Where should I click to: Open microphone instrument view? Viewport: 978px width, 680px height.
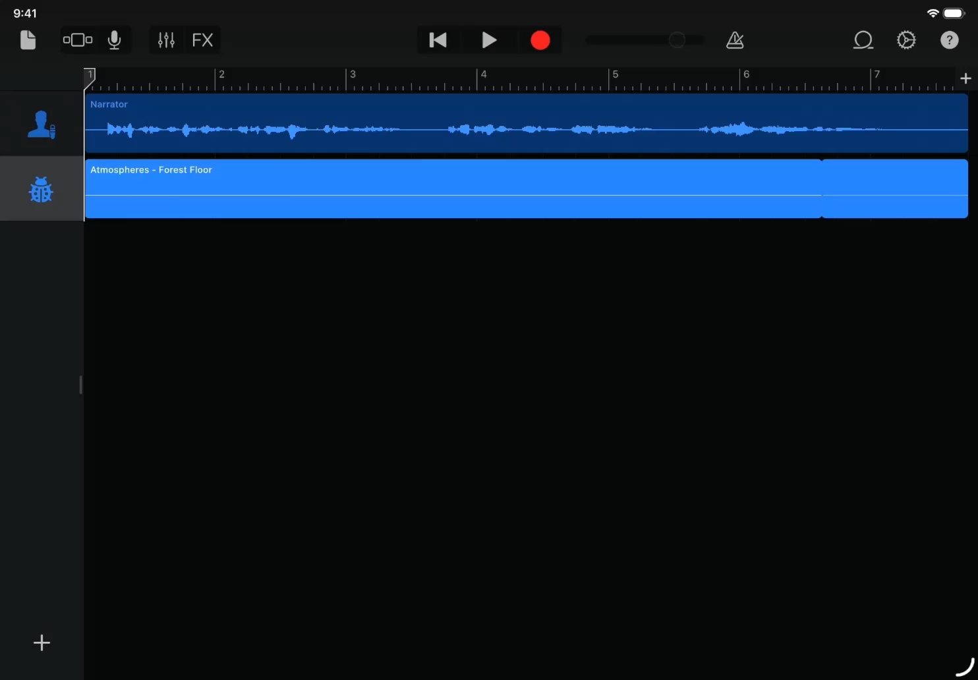(114, 40)
